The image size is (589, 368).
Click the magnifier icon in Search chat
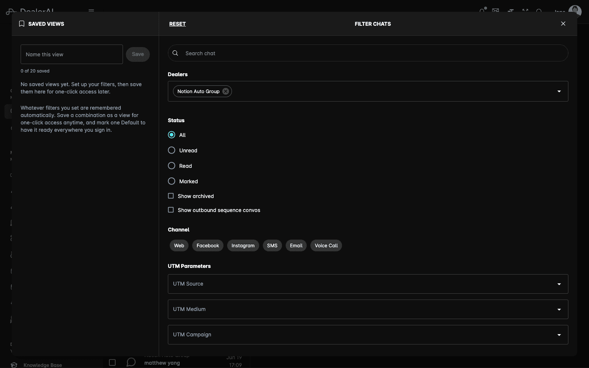point(175,53)
